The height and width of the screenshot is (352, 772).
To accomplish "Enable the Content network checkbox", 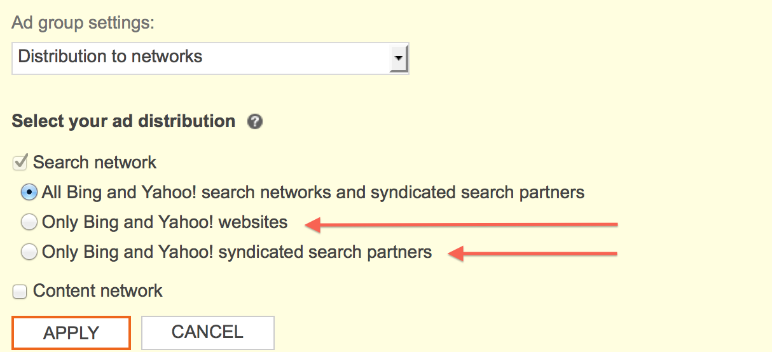I will 20,292.
